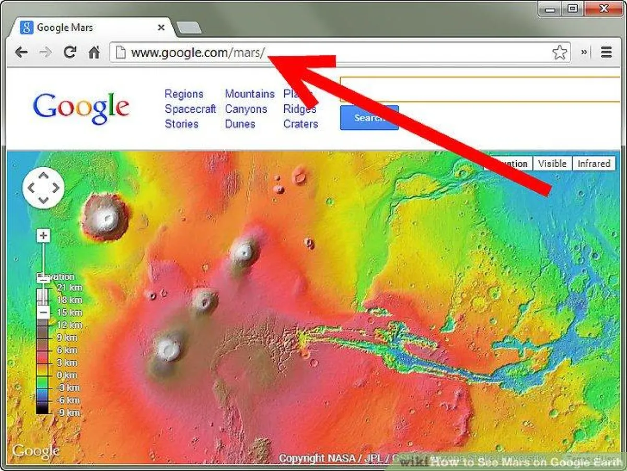Click the browser Back arrow button
Viewport: 627px width, 471px height.
coord(21,52)
